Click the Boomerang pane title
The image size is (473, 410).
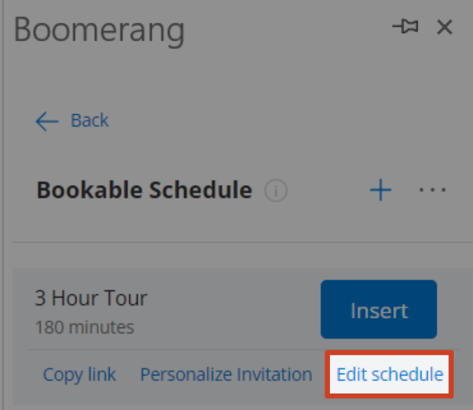tap(99, 31)
